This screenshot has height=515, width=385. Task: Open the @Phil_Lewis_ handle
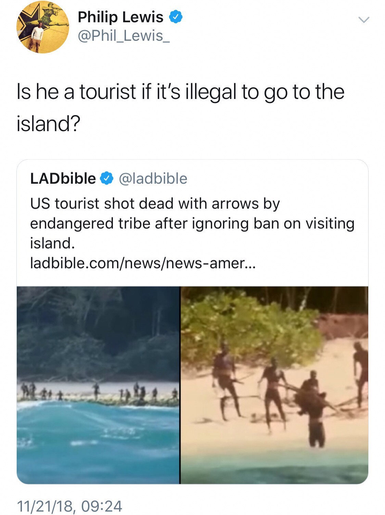click(123, 36)
